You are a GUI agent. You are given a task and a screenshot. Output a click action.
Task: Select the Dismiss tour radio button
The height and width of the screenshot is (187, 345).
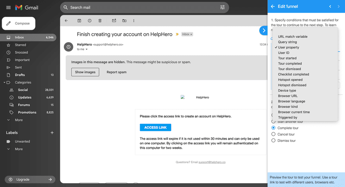[273, 140]
